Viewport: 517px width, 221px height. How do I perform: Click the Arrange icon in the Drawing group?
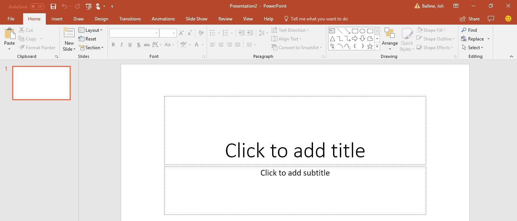click(x=389, y=36)
